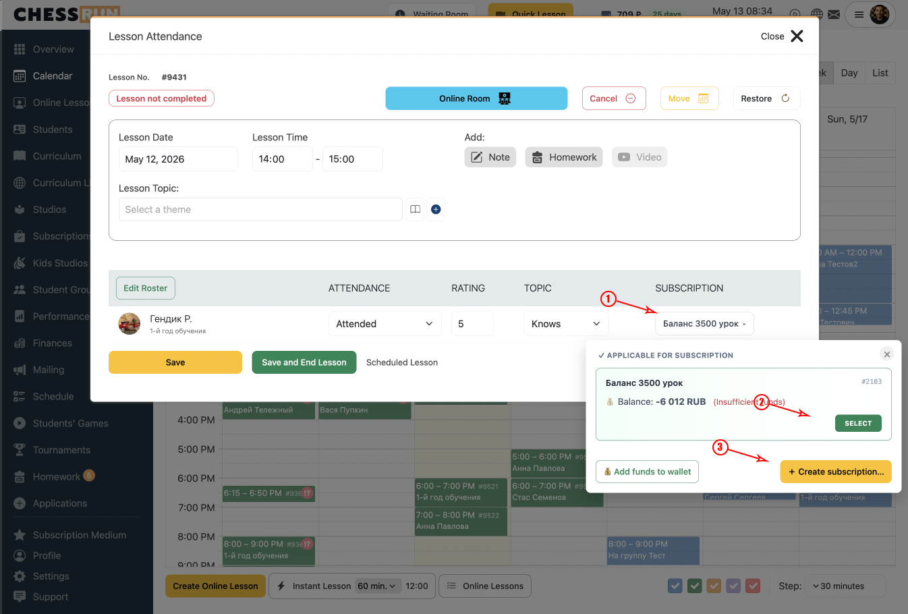Open the 60 min. duration dropdown
Viewport: 908px width, 614px height.
click(x=378, y=586)
